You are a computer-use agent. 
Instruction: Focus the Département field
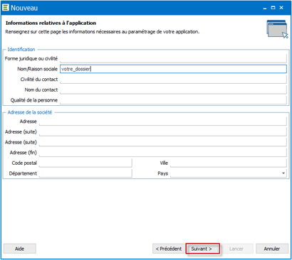85,173
